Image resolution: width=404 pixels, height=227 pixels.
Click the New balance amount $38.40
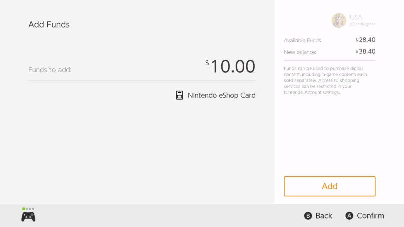pos(365,51)
